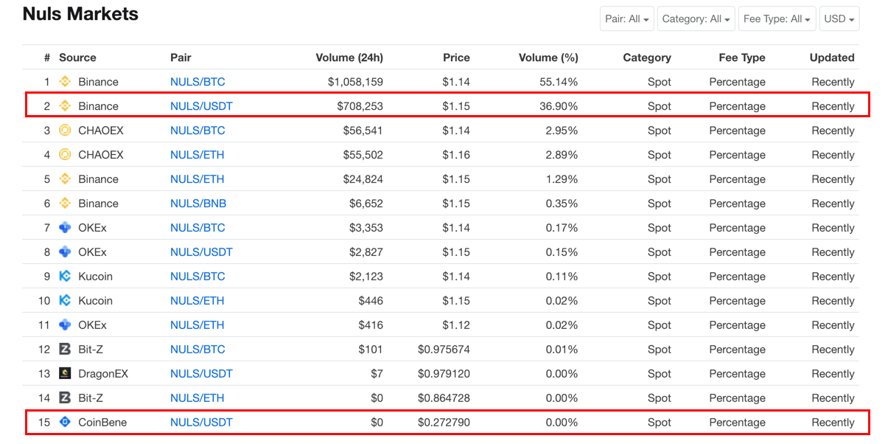This screenshot has height=444, width=888.
Task: Click Kucoin source name in row 9
Action: [95, 277]
